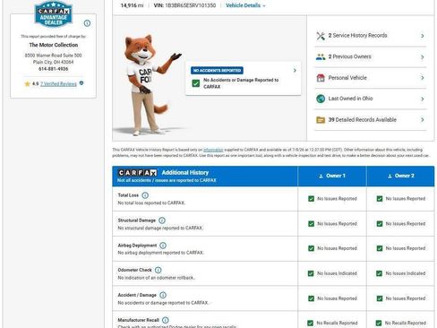Open the Airbag Deployment info icon
The height and width of the screenshot is (328, 437).
[x=163, y=246]
